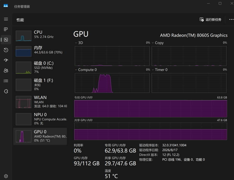This screenshot has height=180, width=234.
Task: Open the App history page icon
Action: (6, 50)
